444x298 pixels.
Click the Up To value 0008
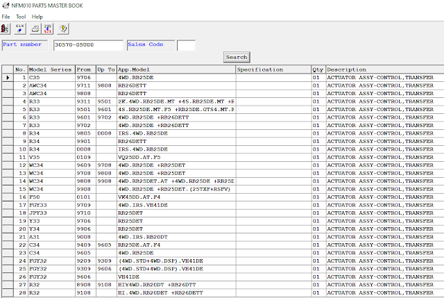pyautogui.click(x=106, y=133)
